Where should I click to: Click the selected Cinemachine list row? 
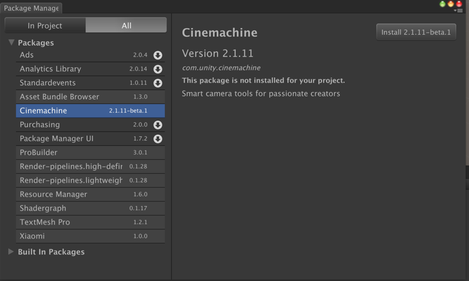[x=90, y=111]
